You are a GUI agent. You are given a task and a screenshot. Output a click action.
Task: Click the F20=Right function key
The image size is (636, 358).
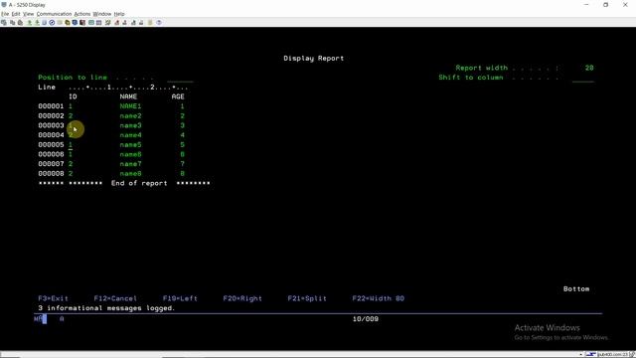click(x=242, y=298)
